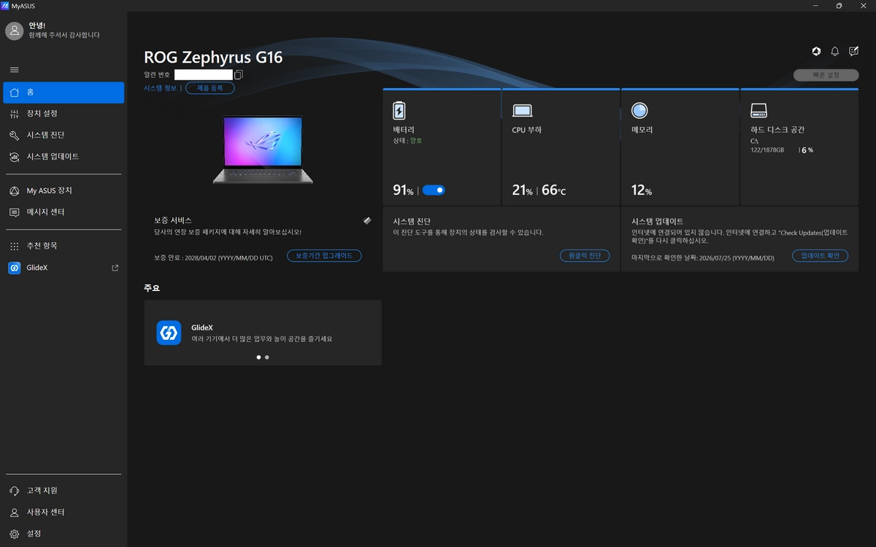
Task: Open 추천 항목 recommended items
Action: [x=64, y=246]
